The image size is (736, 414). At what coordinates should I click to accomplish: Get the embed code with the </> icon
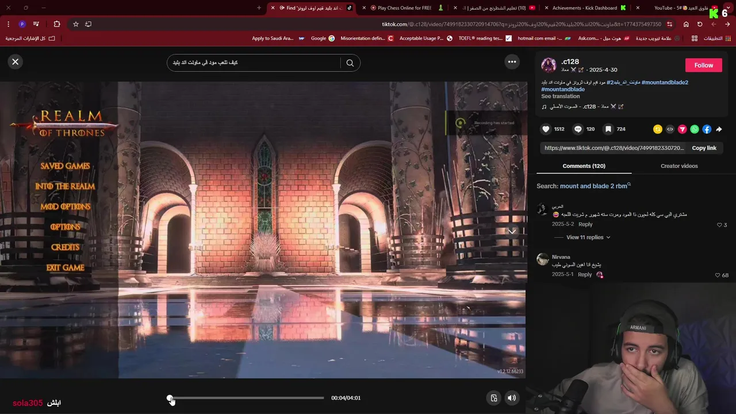point(670,129)
